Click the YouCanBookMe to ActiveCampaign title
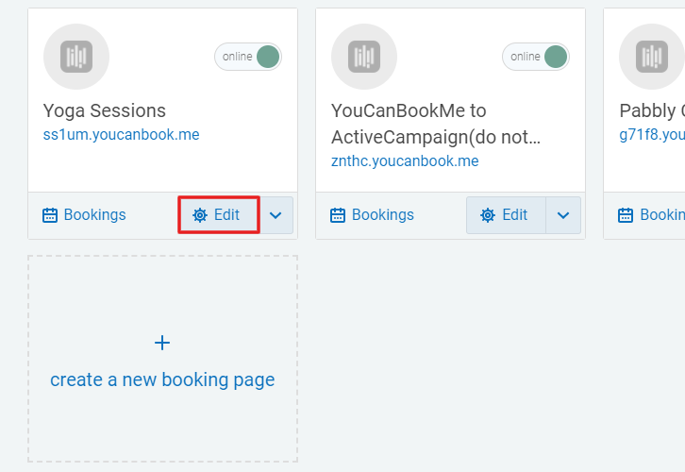The width and height of the screenshot is (685, 472). [x=436, y=124]
